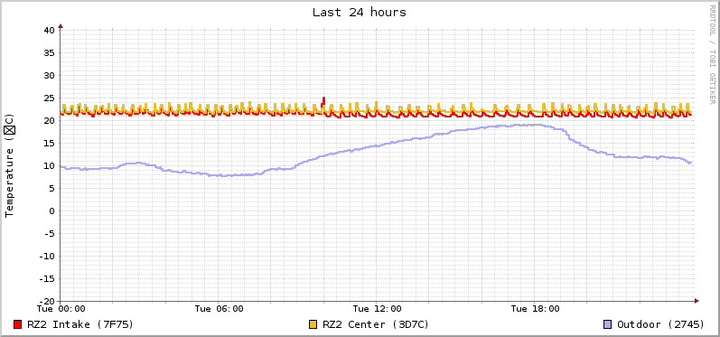720x337 pixels.
Task: Click the -20 value on temperature axis
Action: tap(46, 302)
